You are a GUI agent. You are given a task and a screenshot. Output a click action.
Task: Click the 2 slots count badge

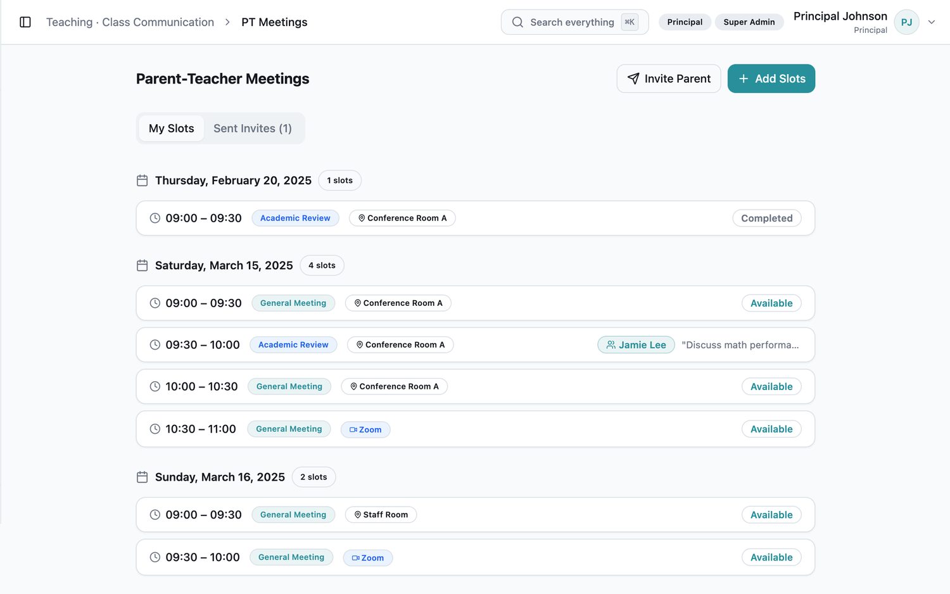point(313,477)
